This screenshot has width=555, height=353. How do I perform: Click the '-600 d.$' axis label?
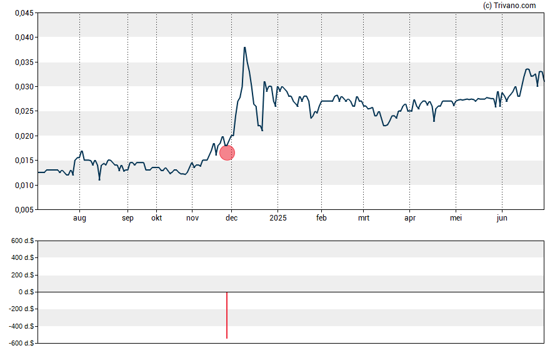click(x=22, y=343)
